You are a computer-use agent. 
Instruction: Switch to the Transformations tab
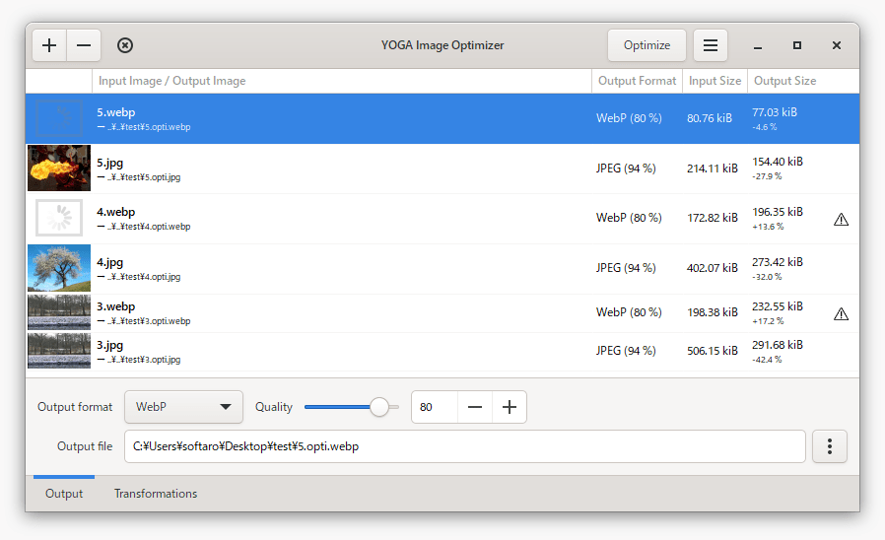[156, 494]
